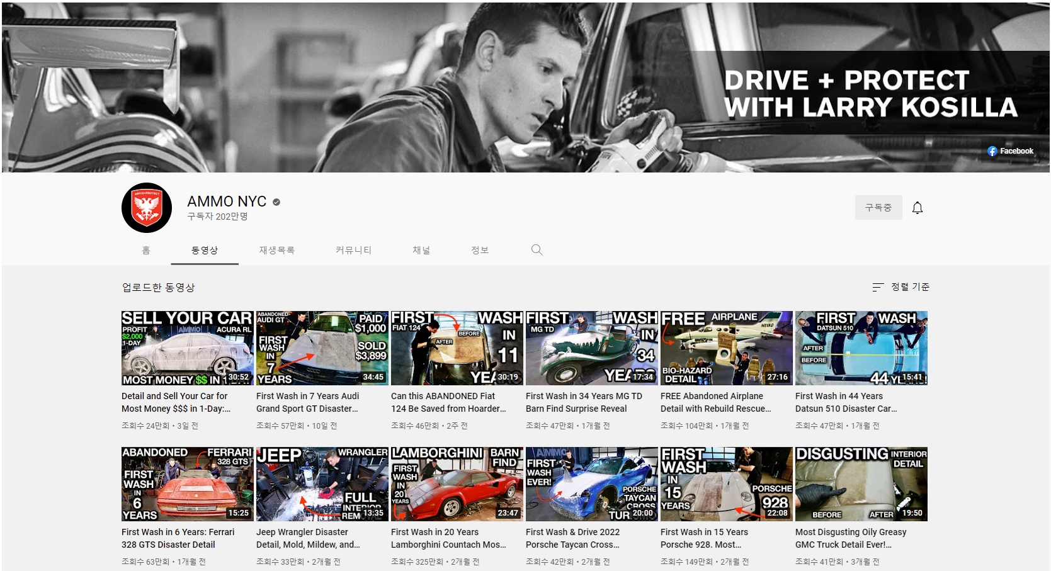Go to the 커뮤니티 tab

point(354,250)
